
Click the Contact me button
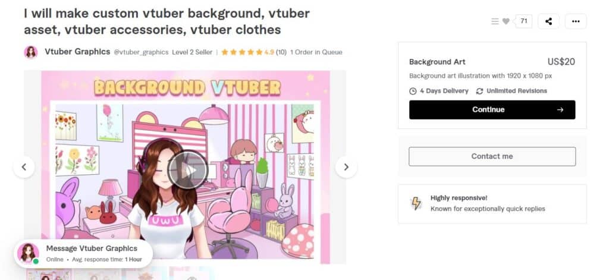tap(492, 156)
